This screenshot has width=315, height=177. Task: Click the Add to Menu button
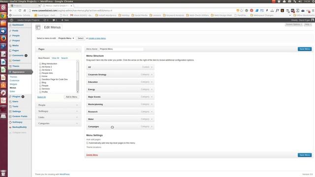click(71, 97)
